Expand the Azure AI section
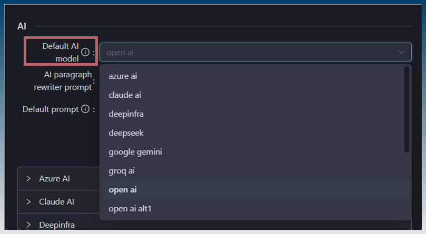 click(54, 179)
